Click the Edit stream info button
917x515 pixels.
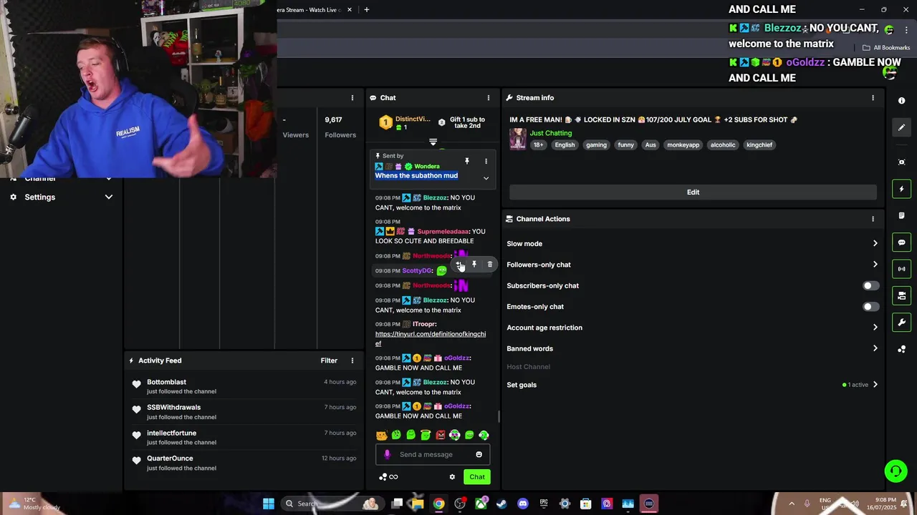(693, 192)
